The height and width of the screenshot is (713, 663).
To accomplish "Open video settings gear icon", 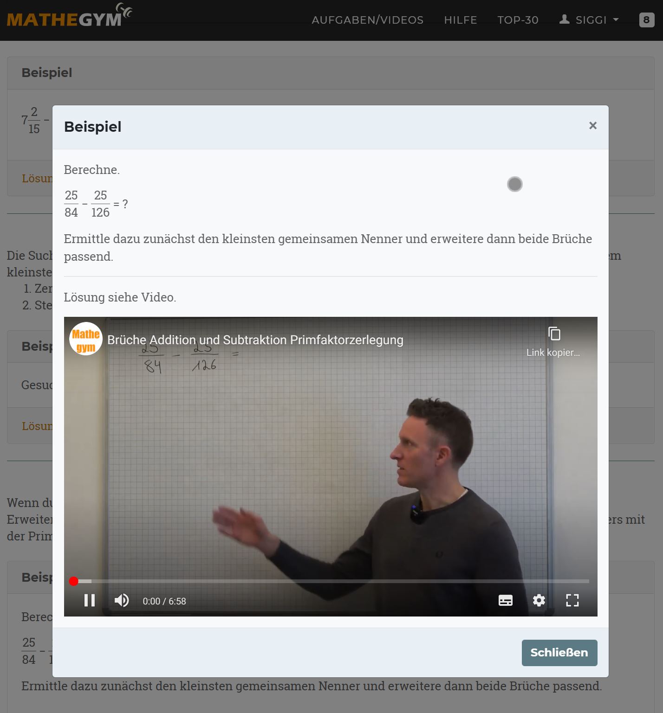I will (539, 600).
